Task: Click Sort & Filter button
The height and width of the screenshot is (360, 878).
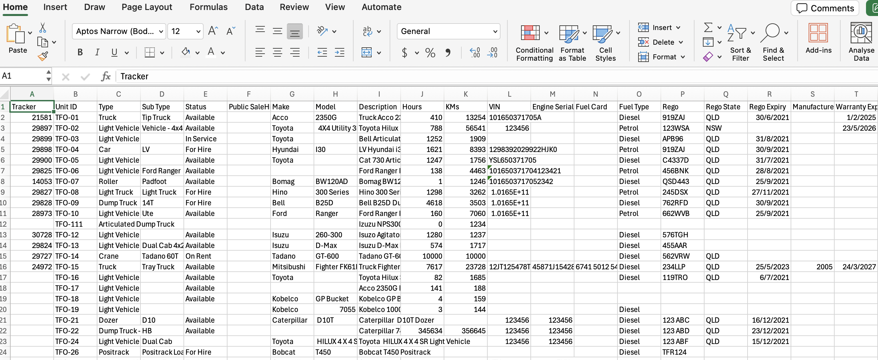Action: [x=740, y=42]
